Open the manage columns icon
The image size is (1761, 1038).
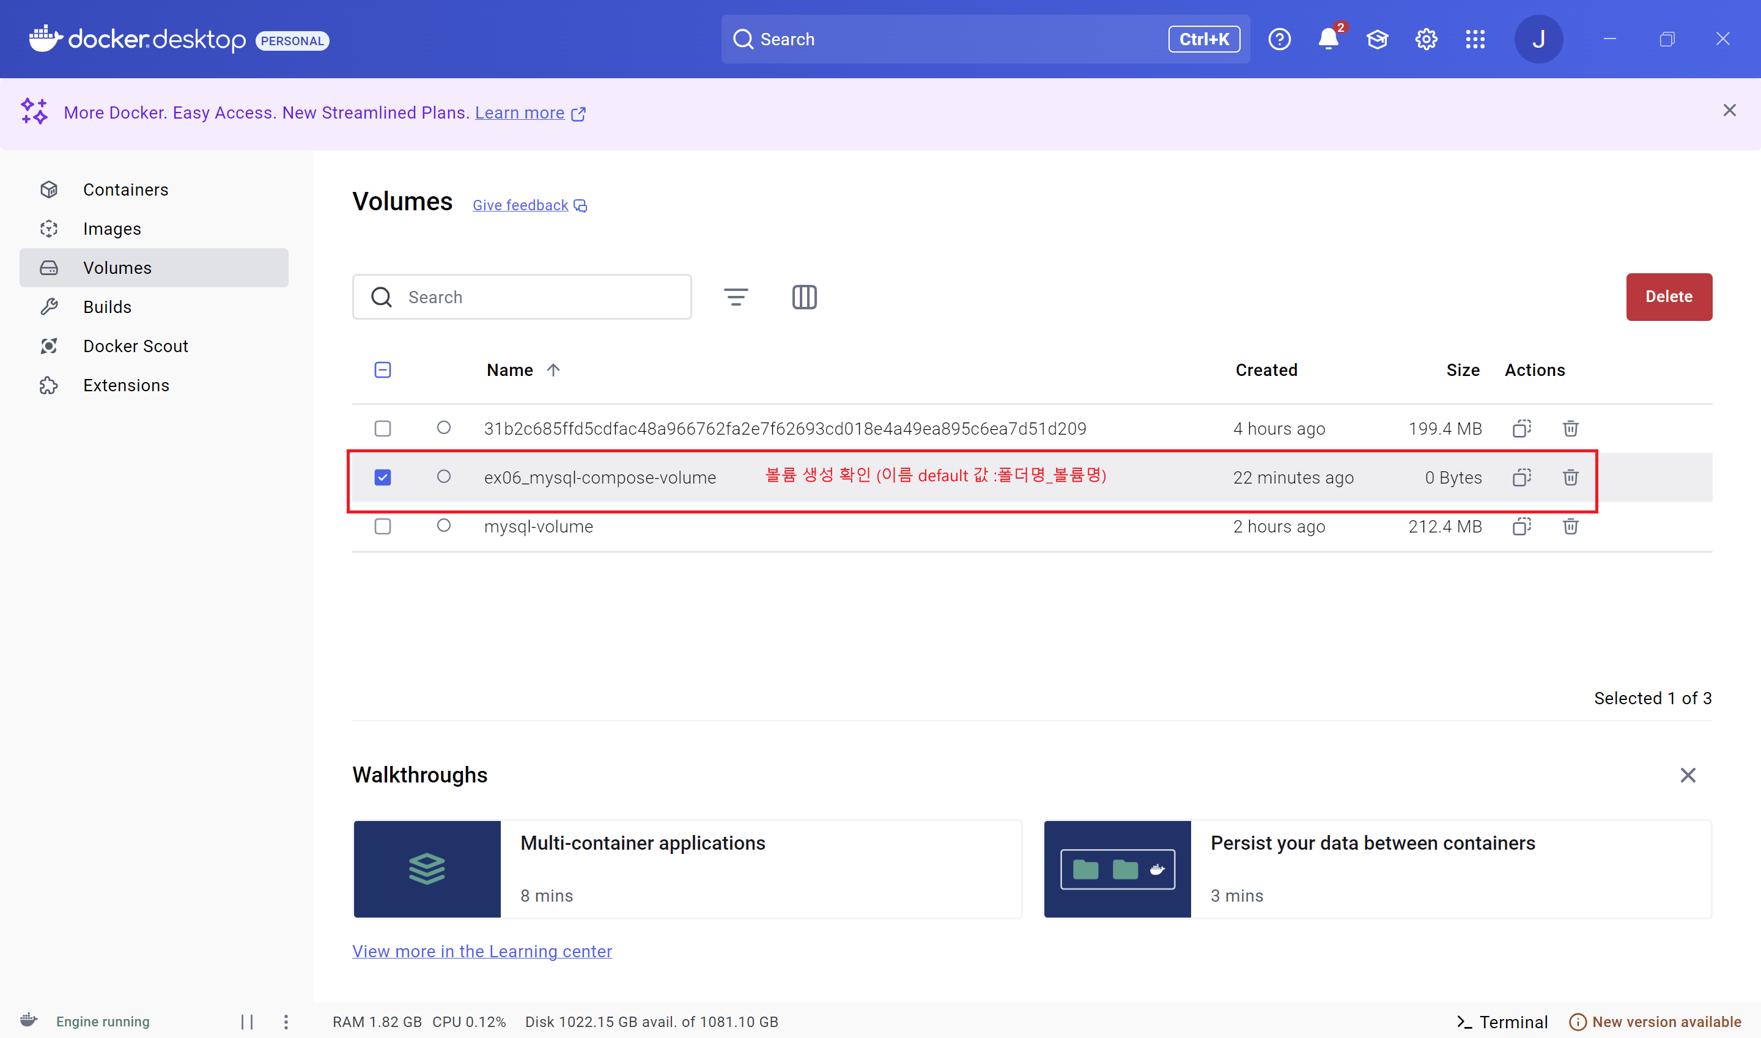(x=804, y=296)
